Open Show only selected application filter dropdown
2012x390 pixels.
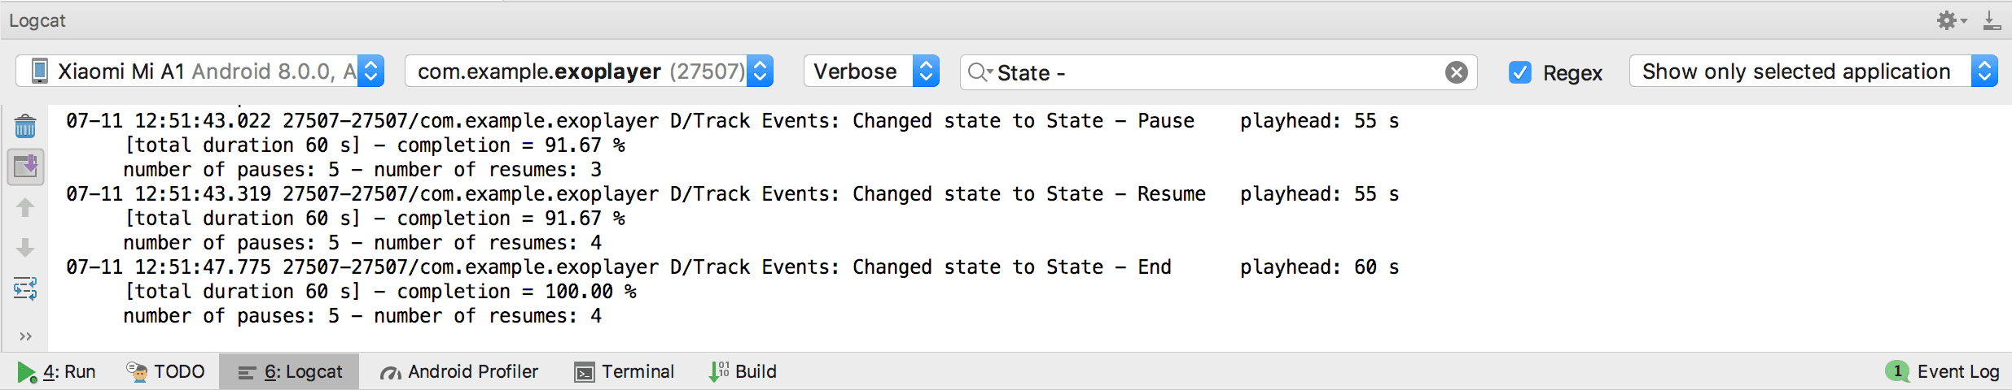[x=1813, y=71]
